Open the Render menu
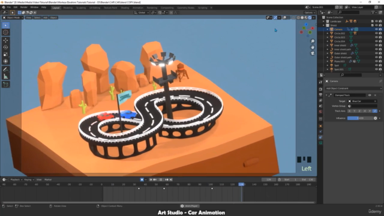Image resolution: width=384 pixels, height=216 pixels. (24, 7)
